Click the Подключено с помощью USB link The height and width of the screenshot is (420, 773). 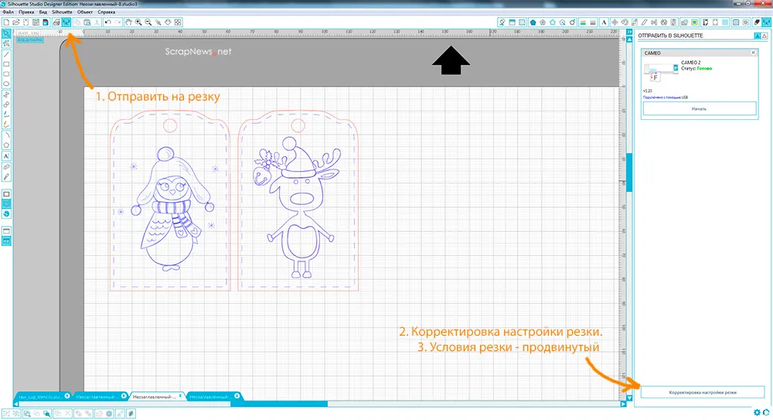click(x=665, y=97)
